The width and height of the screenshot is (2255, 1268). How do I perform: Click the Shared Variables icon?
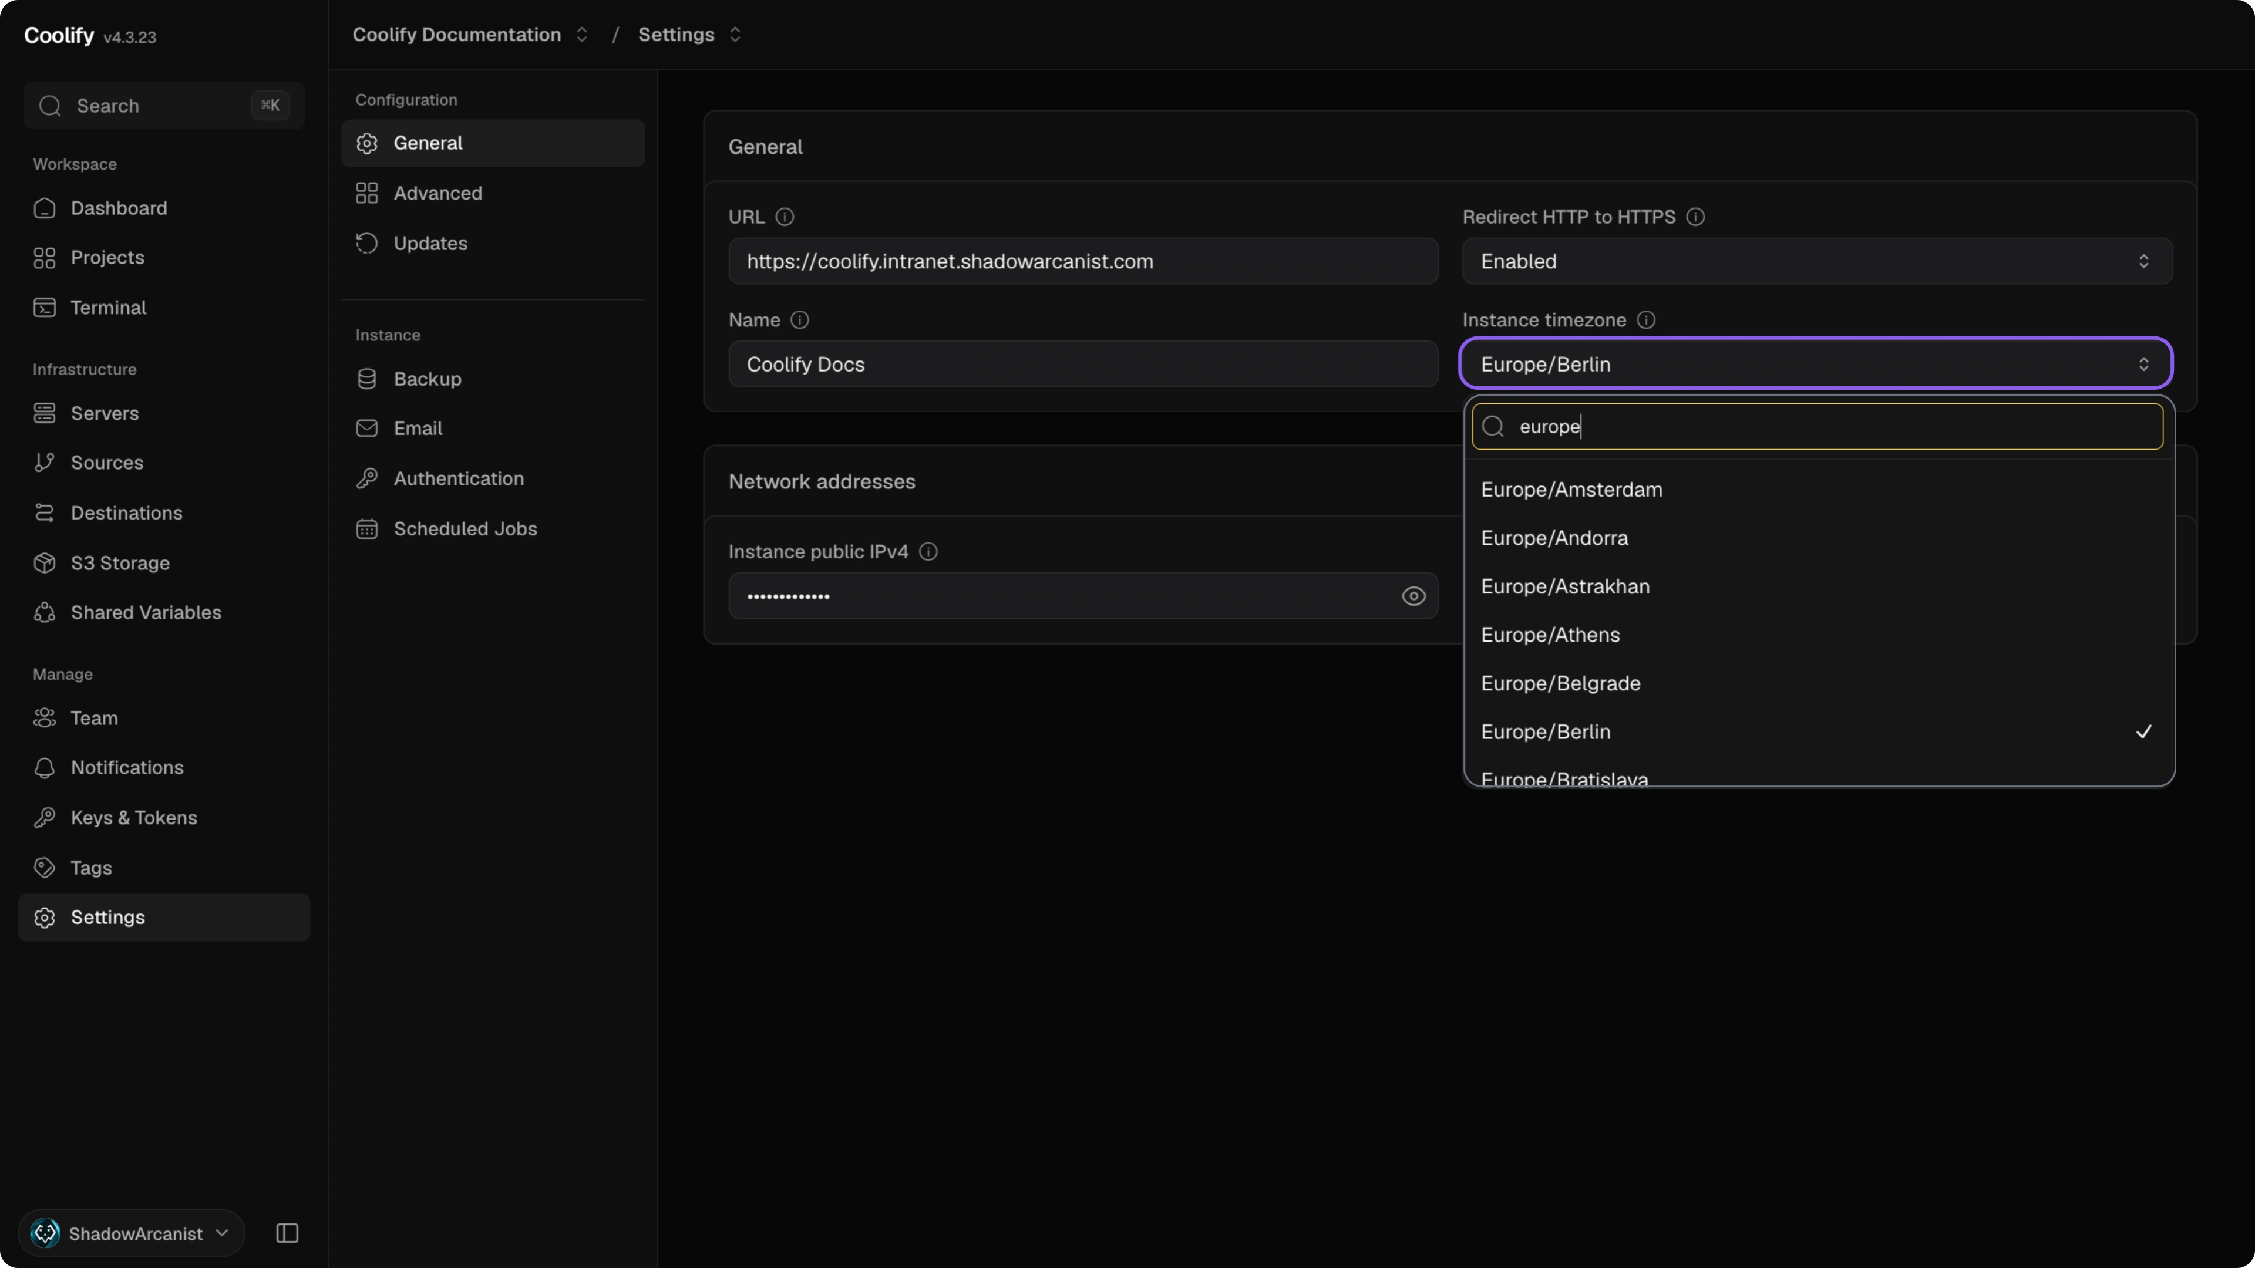45,612
